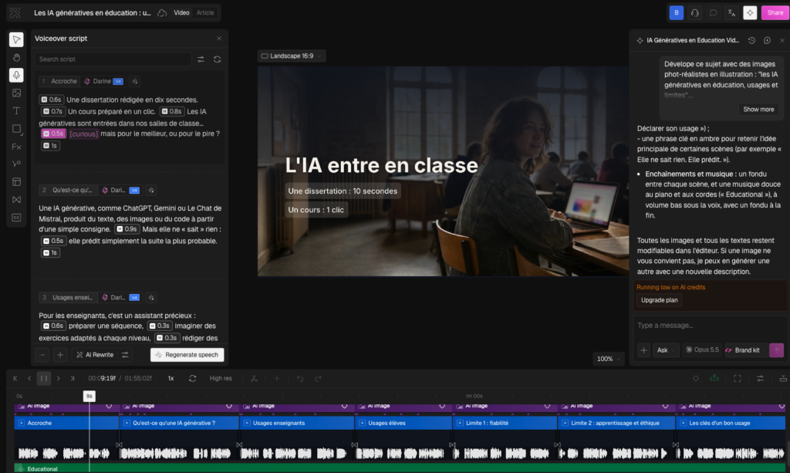Click the 9s playhead marker
Screen dimensions: 790x473
[x=89, y=396]
